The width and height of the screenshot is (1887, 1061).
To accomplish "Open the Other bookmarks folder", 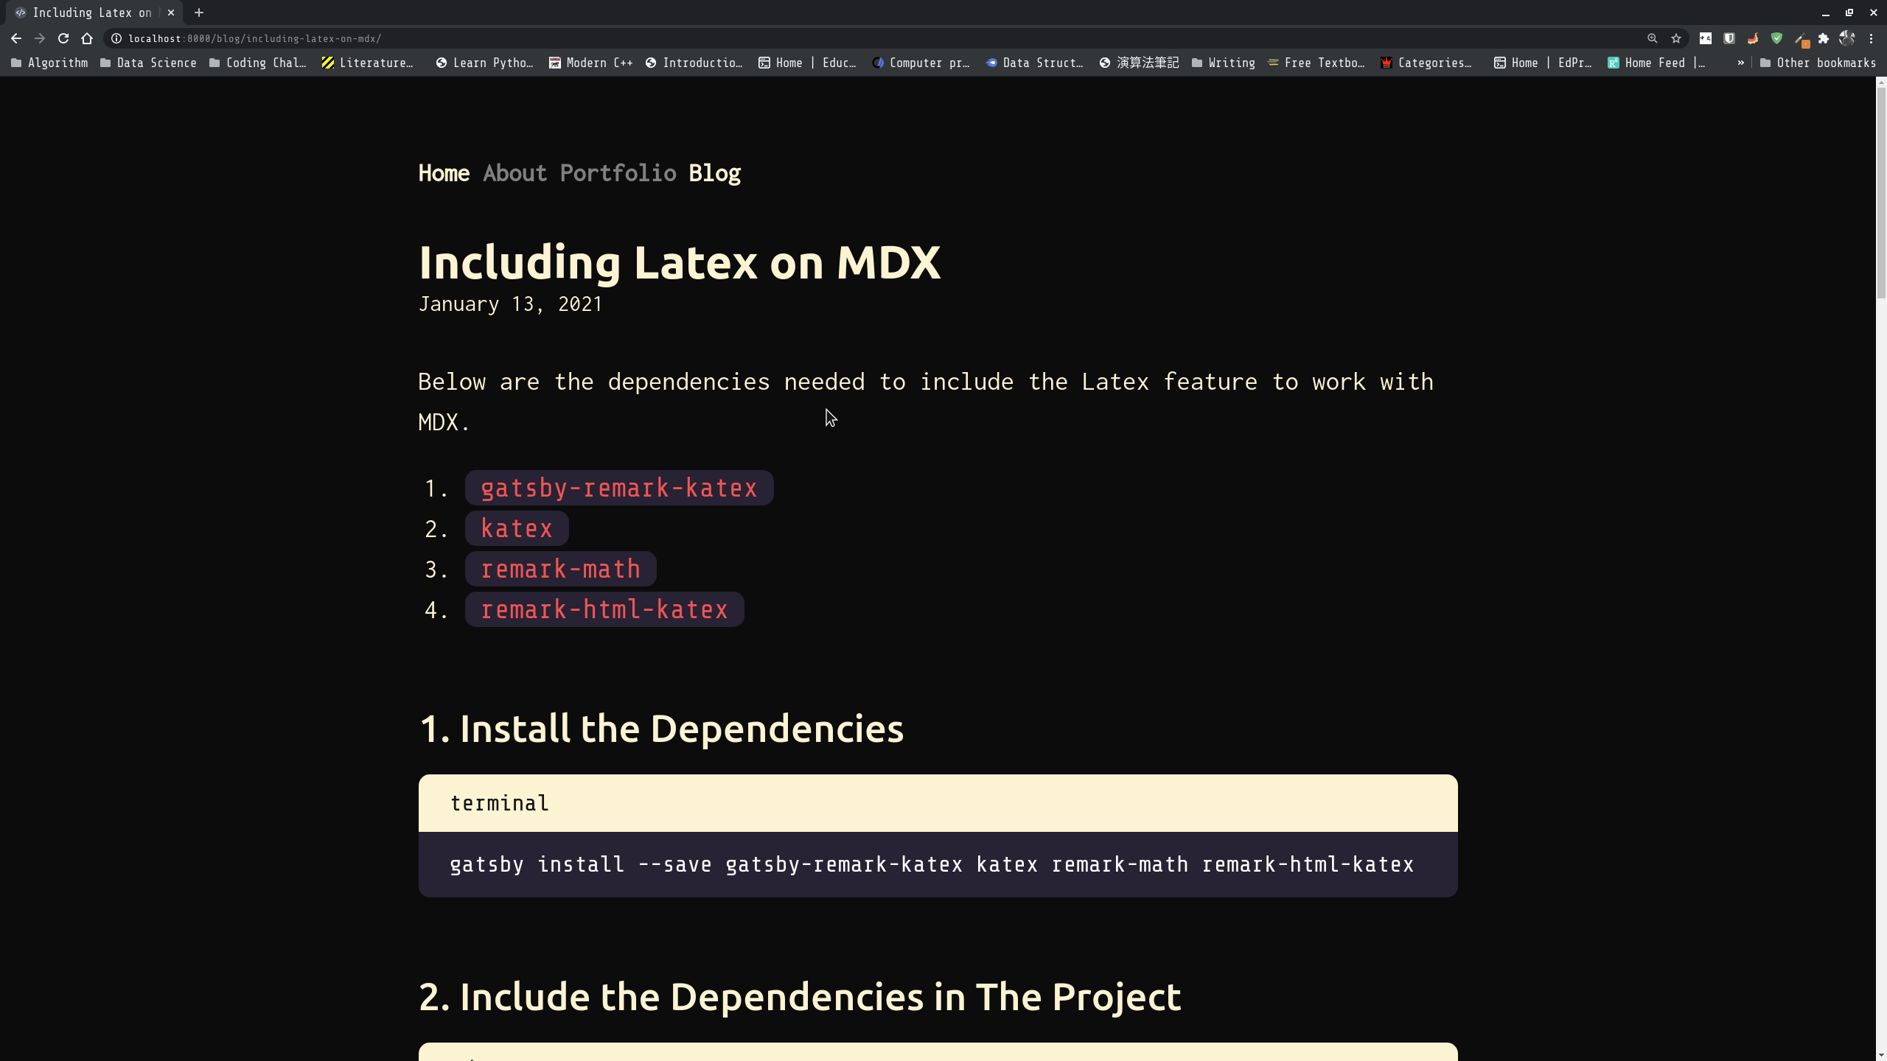I will coord(1818,63).
